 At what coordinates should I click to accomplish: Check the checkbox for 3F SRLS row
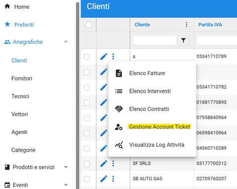pyautogui.click(x=87, y=164)
